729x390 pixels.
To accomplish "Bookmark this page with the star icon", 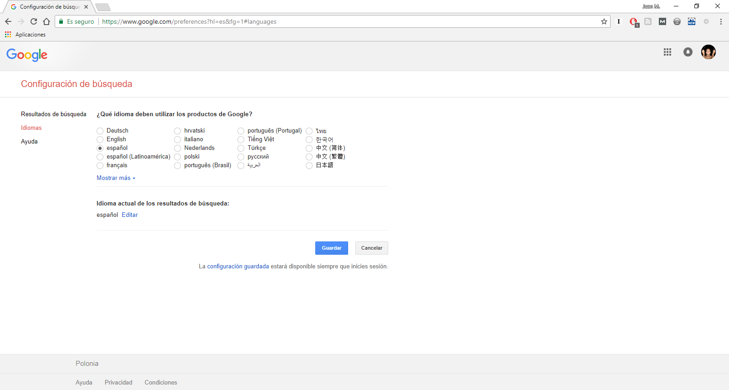I will coord(604,21).
